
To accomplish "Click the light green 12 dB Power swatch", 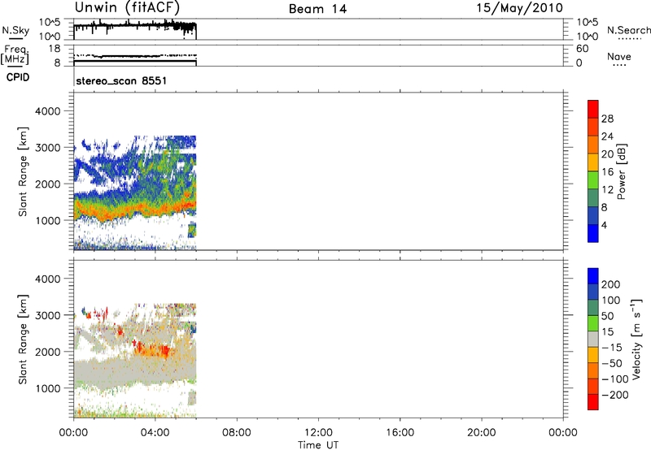I will [x=593, y=180].
